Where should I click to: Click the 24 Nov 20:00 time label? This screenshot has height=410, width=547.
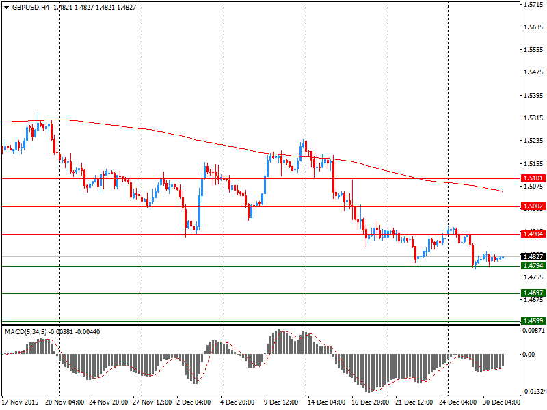tap(109, 402)
